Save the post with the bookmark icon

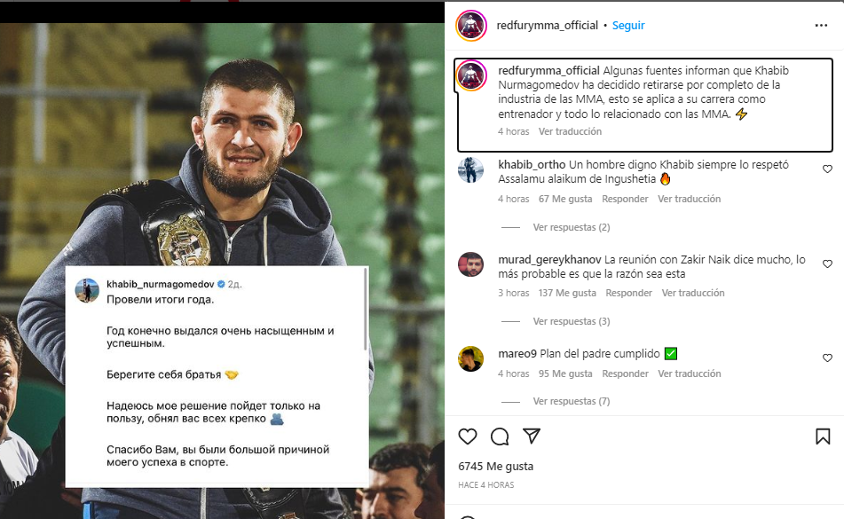tap(823, 436)
